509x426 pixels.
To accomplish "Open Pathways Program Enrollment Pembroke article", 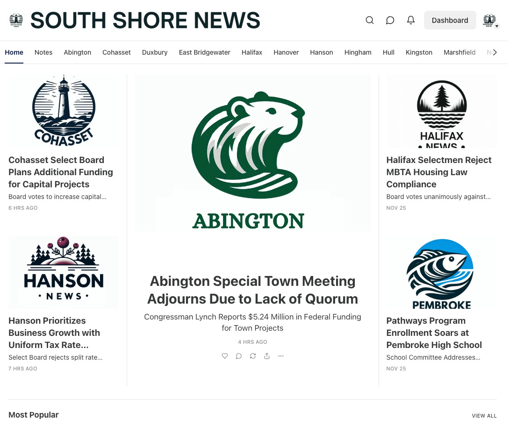I will tap(434, 333).
